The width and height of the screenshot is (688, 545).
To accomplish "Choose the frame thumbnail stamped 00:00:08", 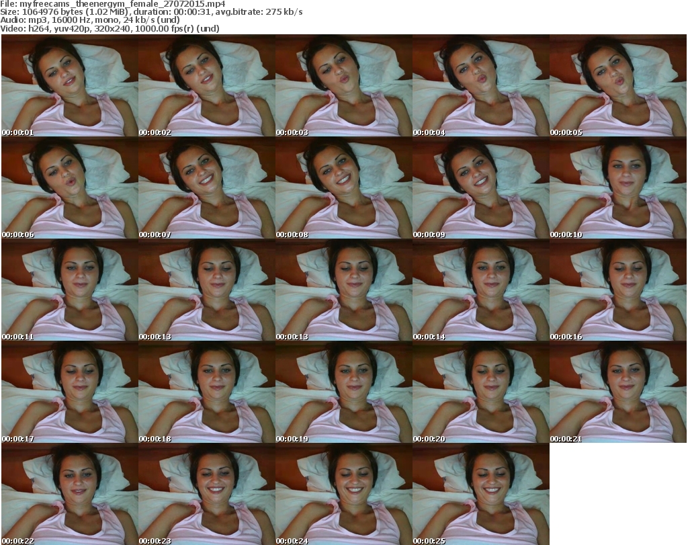I will click(343, 187).
